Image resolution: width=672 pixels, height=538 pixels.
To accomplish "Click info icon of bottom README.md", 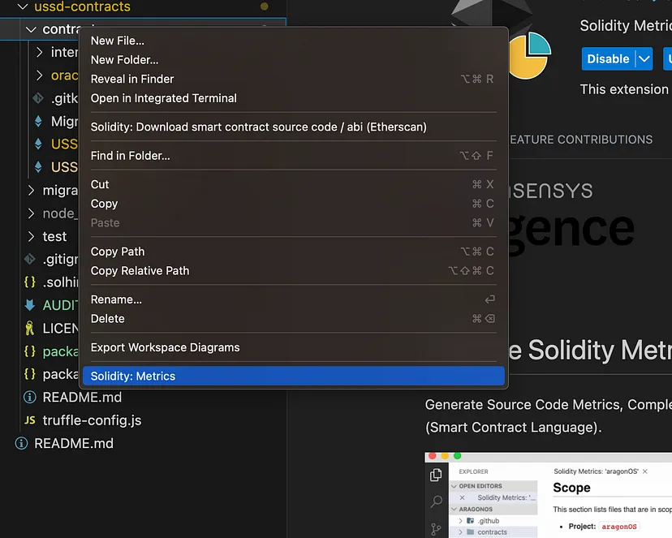I will coord(21,443).
